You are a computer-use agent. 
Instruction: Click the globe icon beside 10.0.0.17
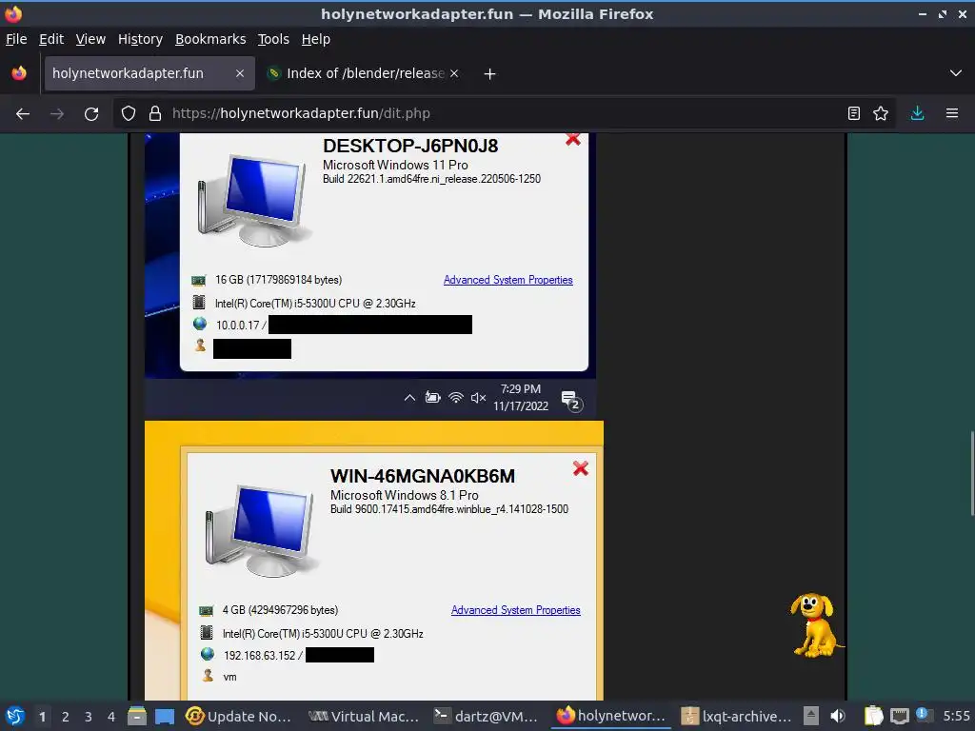click(200, 324)
